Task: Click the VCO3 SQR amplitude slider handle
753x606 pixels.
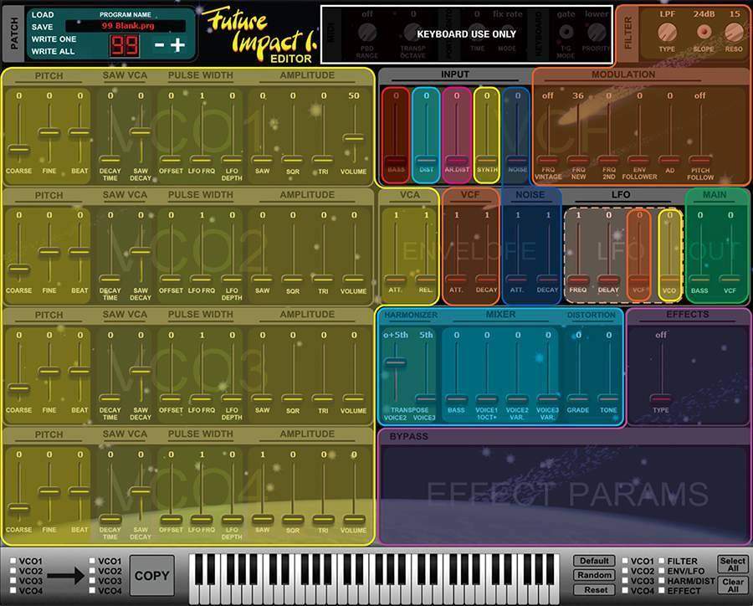Action: (x=293, y=398)
